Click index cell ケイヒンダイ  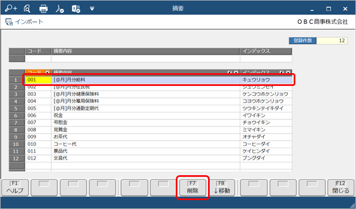tap(266, 151)
